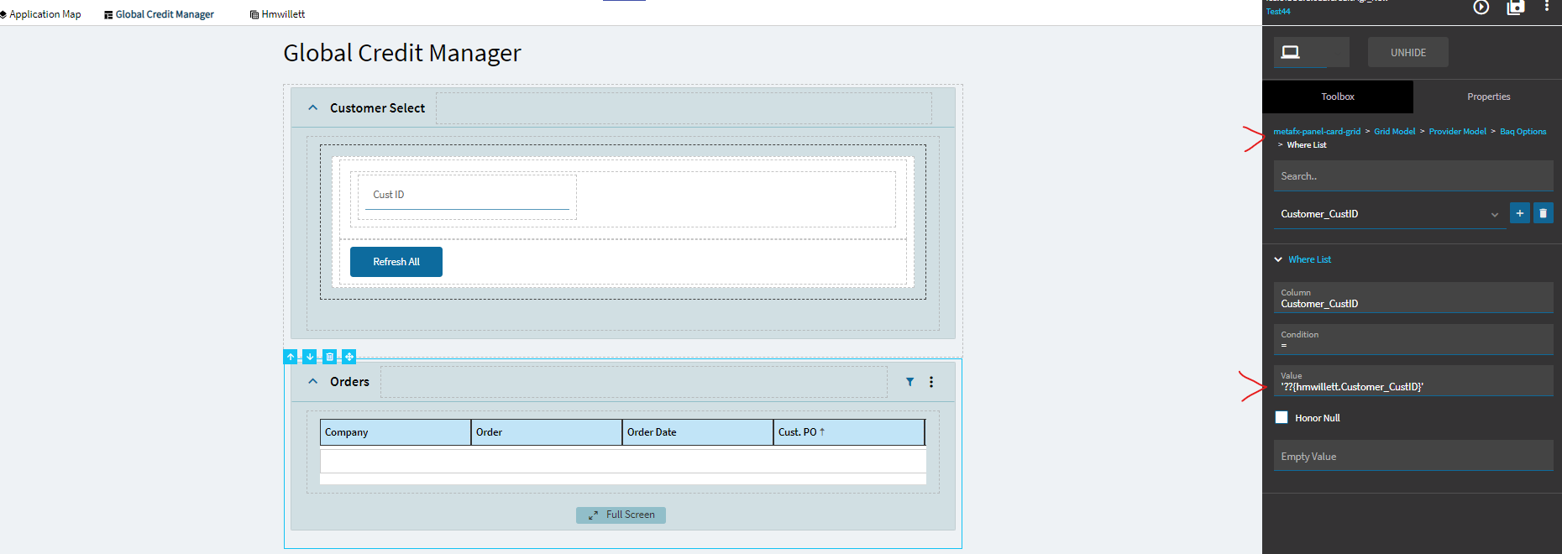This screenshot has height=554, width=1562.
Task: Sort by the Company column header
Action: 396,432
